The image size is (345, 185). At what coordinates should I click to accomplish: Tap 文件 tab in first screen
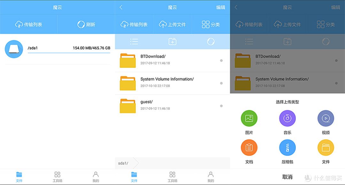[x=19, y=177]
